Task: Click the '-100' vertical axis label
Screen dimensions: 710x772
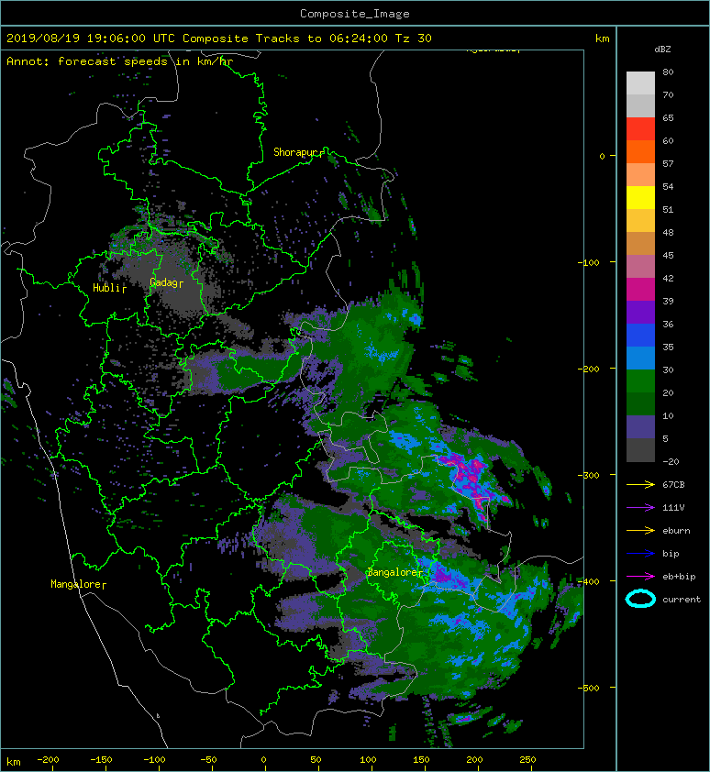Action: tap(588, 262)
